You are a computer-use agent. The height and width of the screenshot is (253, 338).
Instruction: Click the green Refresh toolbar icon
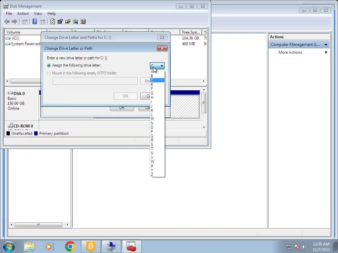[52, 21]
